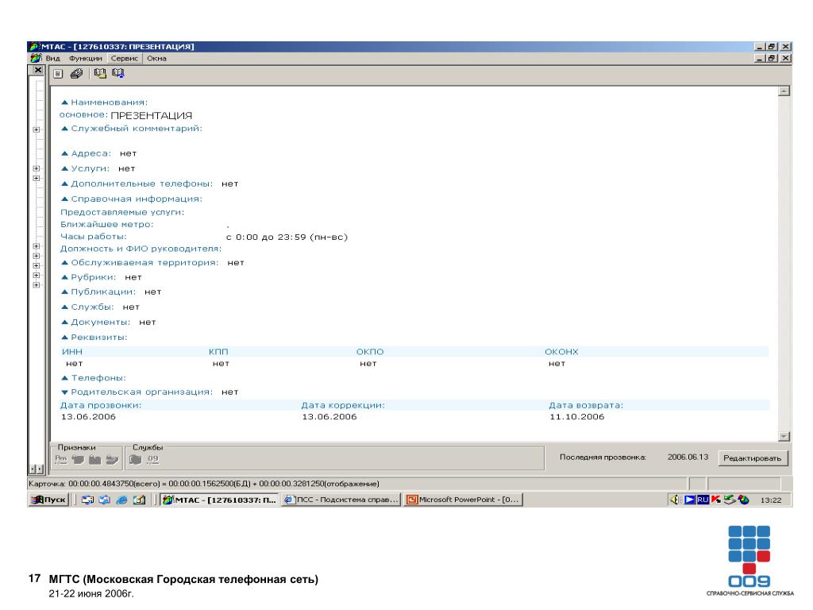Switch to the MTAC taskbar window button
Image resolution: width=813 pixels, height=610 pixels.
(219, 500)
